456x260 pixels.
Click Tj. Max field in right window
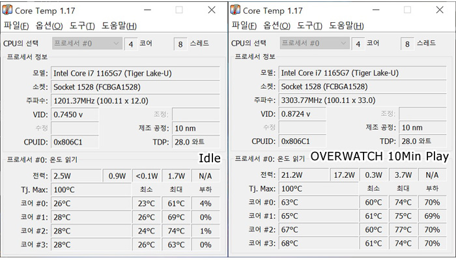click(x=319, y=188)
